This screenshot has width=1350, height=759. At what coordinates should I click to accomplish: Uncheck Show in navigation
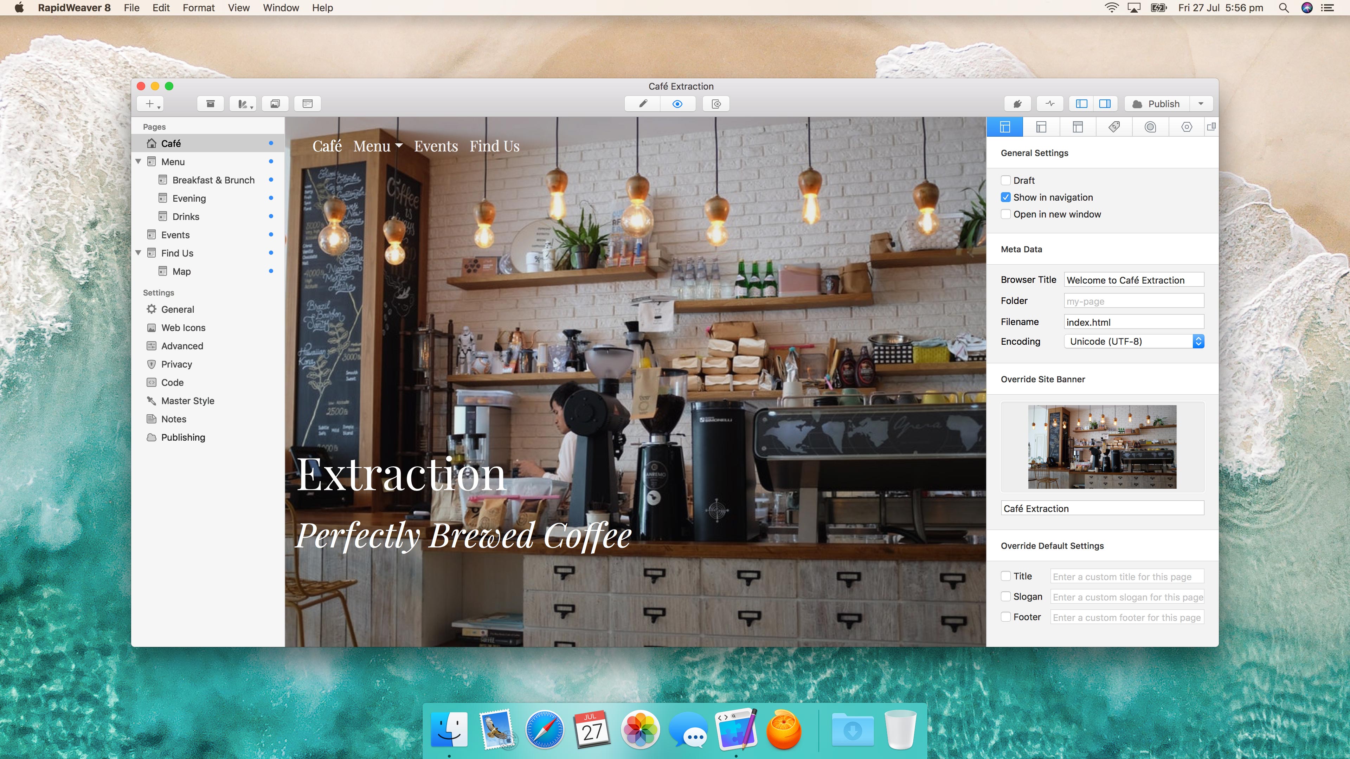click(1006, 197)
